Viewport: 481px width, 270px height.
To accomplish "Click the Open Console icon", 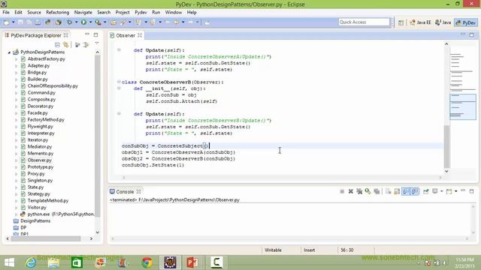I will (x=449, y=192).
